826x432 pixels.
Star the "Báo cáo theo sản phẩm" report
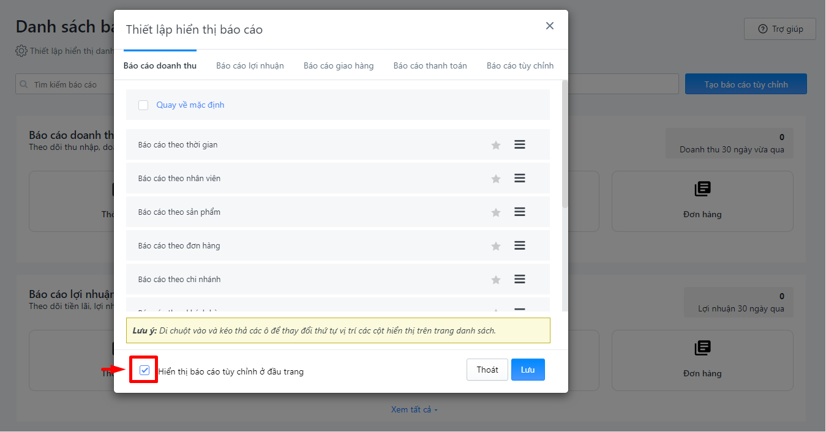tap(496, 212)
